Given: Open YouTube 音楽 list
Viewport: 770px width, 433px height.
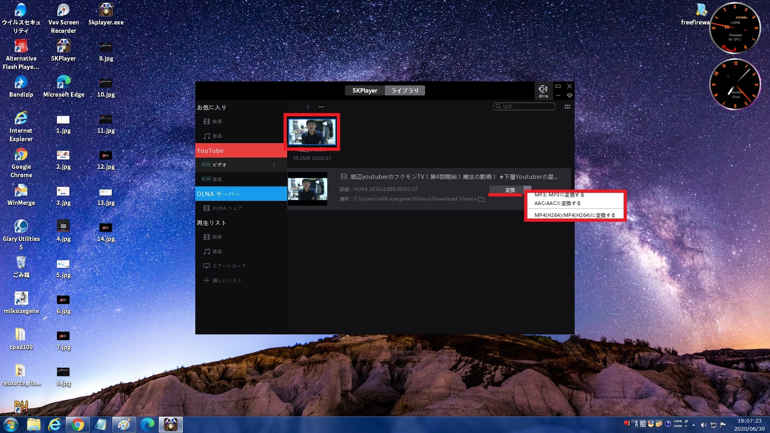Looking at the screenshot, I should pyautogui.click(x=241, y=179).
